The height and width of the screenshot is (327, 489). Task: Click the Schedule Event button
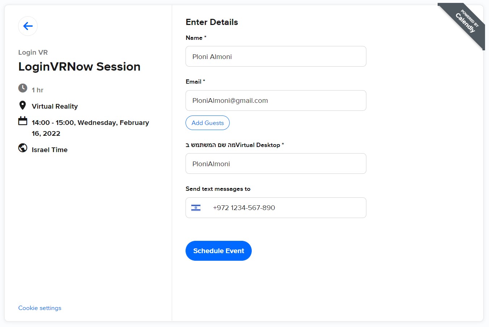[218, 251]
